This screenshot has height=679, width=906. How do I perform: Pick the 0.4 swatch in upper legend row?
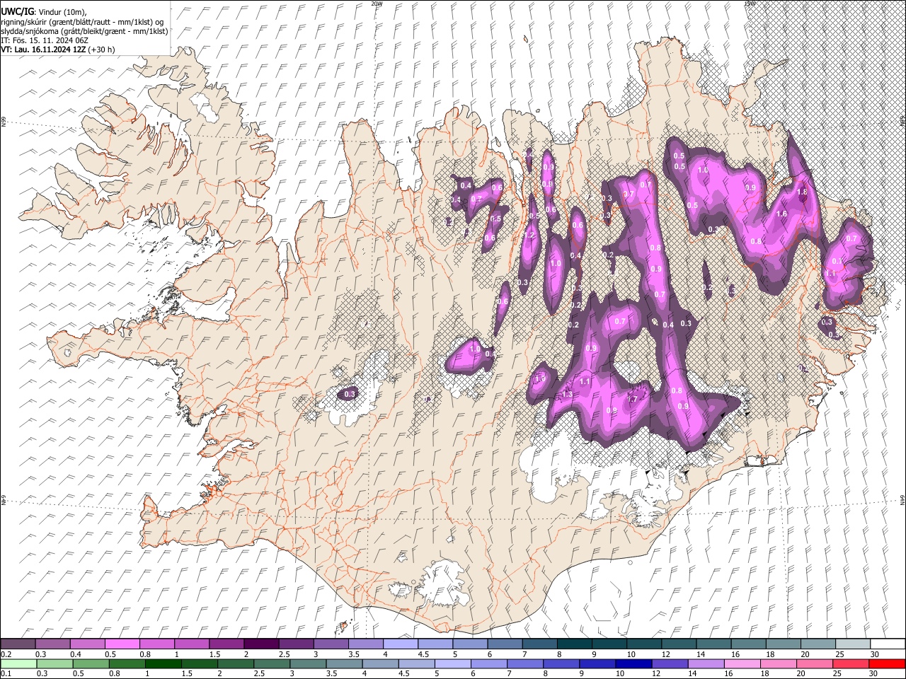(88, 644)
